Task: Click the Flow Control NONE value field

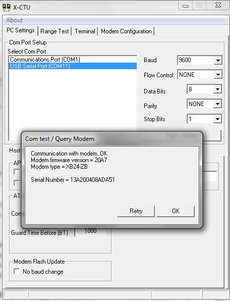Action: pyautogui.click(x=196, y=74)
